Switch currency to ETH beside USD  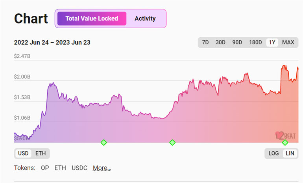pos(41,154)
